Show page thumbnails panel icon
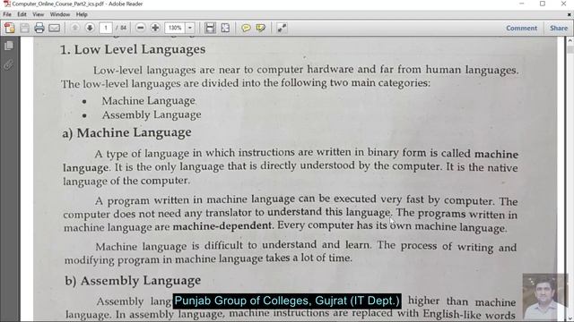Screen dimensions: 574x322 click(x=9, y=46)
